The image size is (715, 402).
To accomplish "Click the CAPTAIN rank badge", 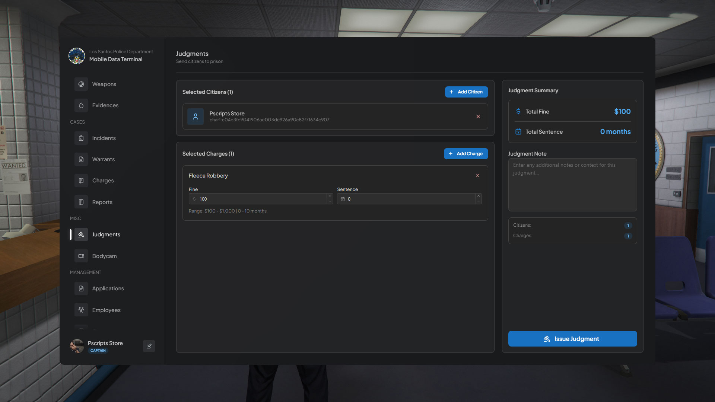I will click(98, 351).
